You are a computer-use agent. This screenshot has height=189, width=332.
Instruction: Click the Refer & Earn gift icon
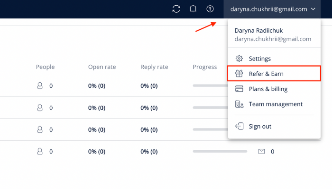[x=239, y=74]
